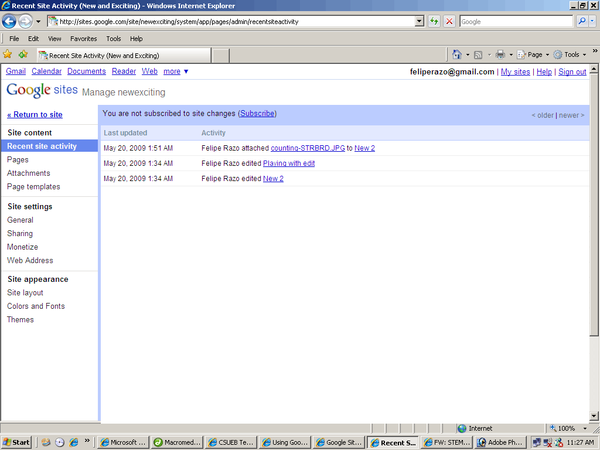Open the recent pages dropdown beside Forward

(38, 22)
